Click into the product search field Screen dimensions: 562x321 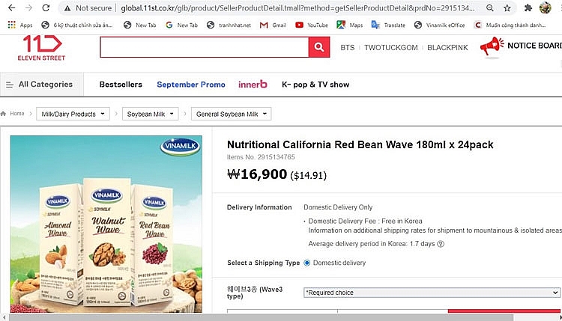click(x=204, y=47)
